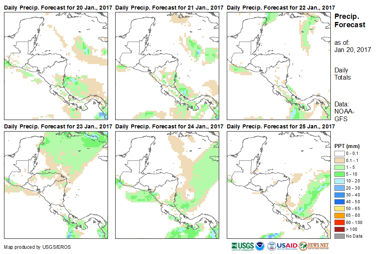Open the 21 Jan. 2017 forecast map
Image resolution: width=388 pixels, height=254 pixels.
click(x=167, y=66)
